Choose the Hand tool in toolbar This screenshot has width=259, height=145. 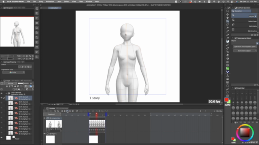point(227,18)
